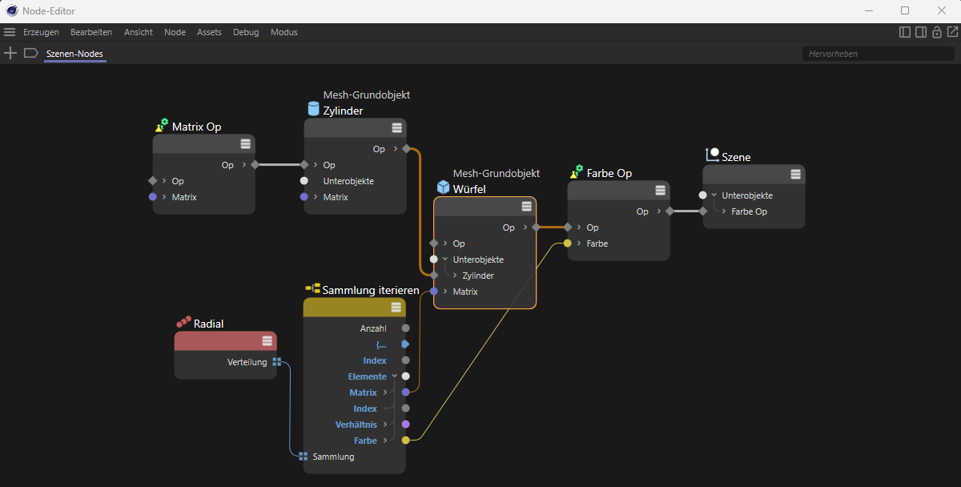This screenshot has height=487, width=961.
Task: Expand the Matrix input of the Matrix Op node
Action: click(163, 197)
